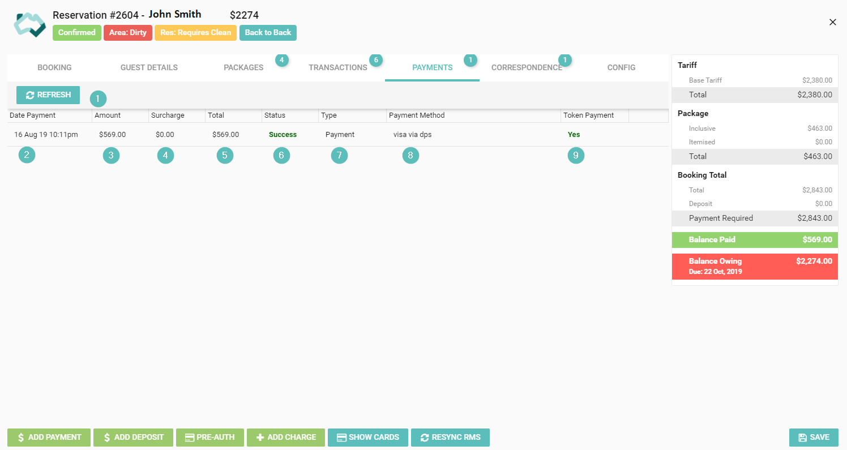
Task: Click the application logo icon
Action: pyautogui.click(x=29, y=25)
